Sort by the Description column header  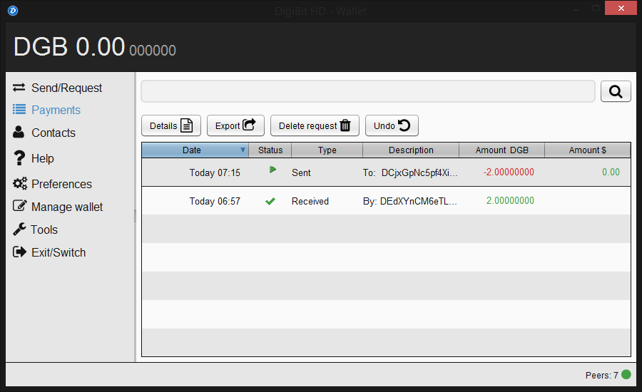(411, 150)
